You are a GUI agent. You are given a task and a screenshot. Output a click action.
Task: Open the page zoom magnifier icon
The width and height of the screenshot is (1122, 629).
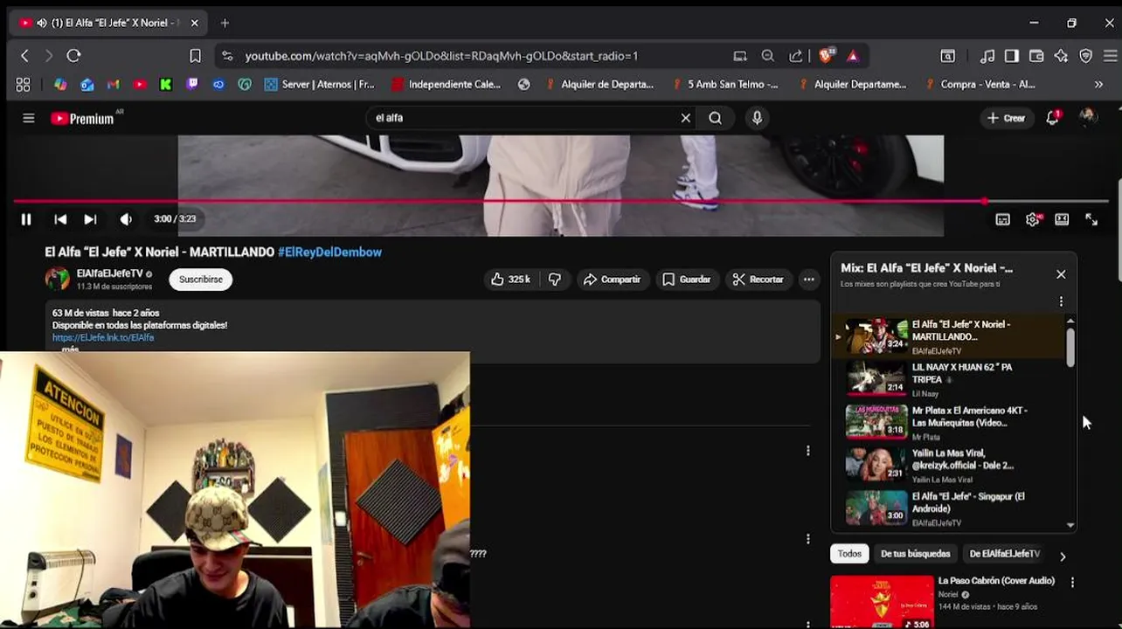tap(768, 56)
